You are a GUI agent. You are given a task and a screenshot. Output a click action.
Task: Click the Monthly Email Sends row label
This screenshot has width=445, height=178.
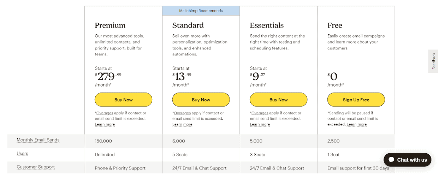click(x=38, y=140)
